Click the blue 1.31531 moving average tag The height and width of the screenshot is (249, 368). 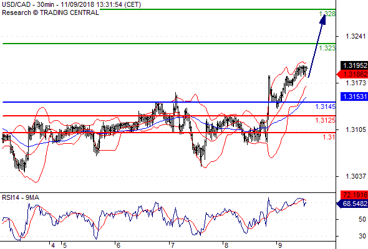[x=354, y=96]
